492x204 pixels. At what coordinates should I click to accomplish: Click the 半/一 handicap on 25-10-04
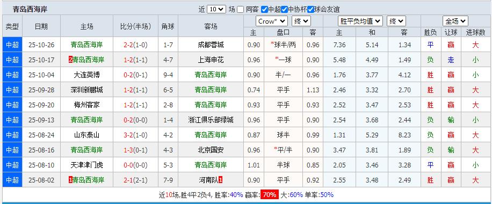click(283, 75)
